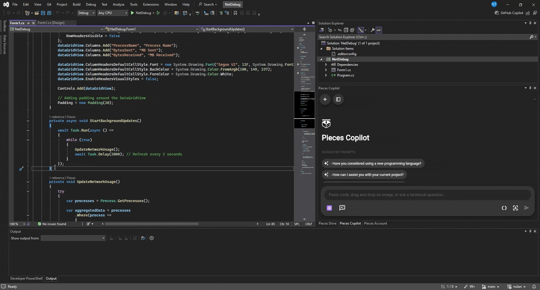540x290 pixels.
Task: Click the nolan repository in status bar
Action: click(x=517, y=287)
